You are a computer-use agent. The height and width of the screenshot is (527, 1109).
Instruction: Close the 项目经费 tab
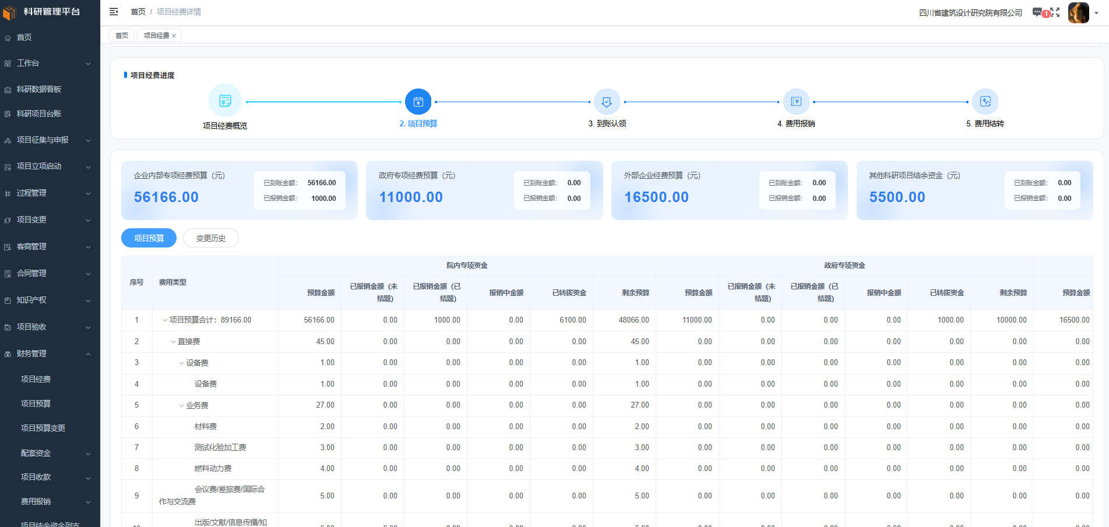(x=174, y=36)
